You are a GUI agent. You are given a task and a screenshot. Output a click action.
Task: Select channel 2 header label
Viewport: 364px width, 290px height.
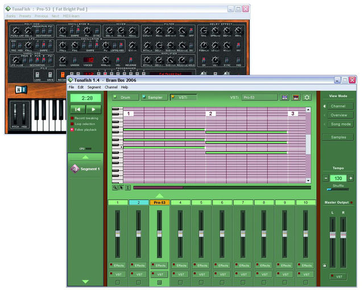pyautogui.click(x=139, y=203)
